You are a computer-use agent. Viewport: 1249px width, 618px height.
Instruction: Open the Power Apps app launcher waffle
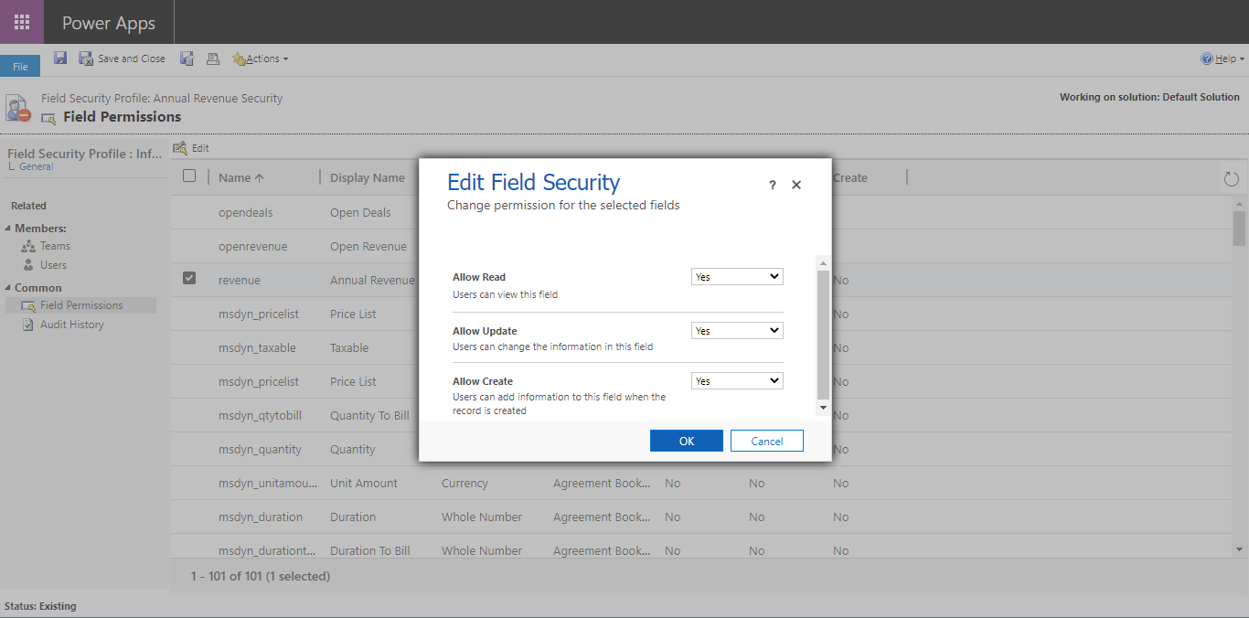[20, 21]
